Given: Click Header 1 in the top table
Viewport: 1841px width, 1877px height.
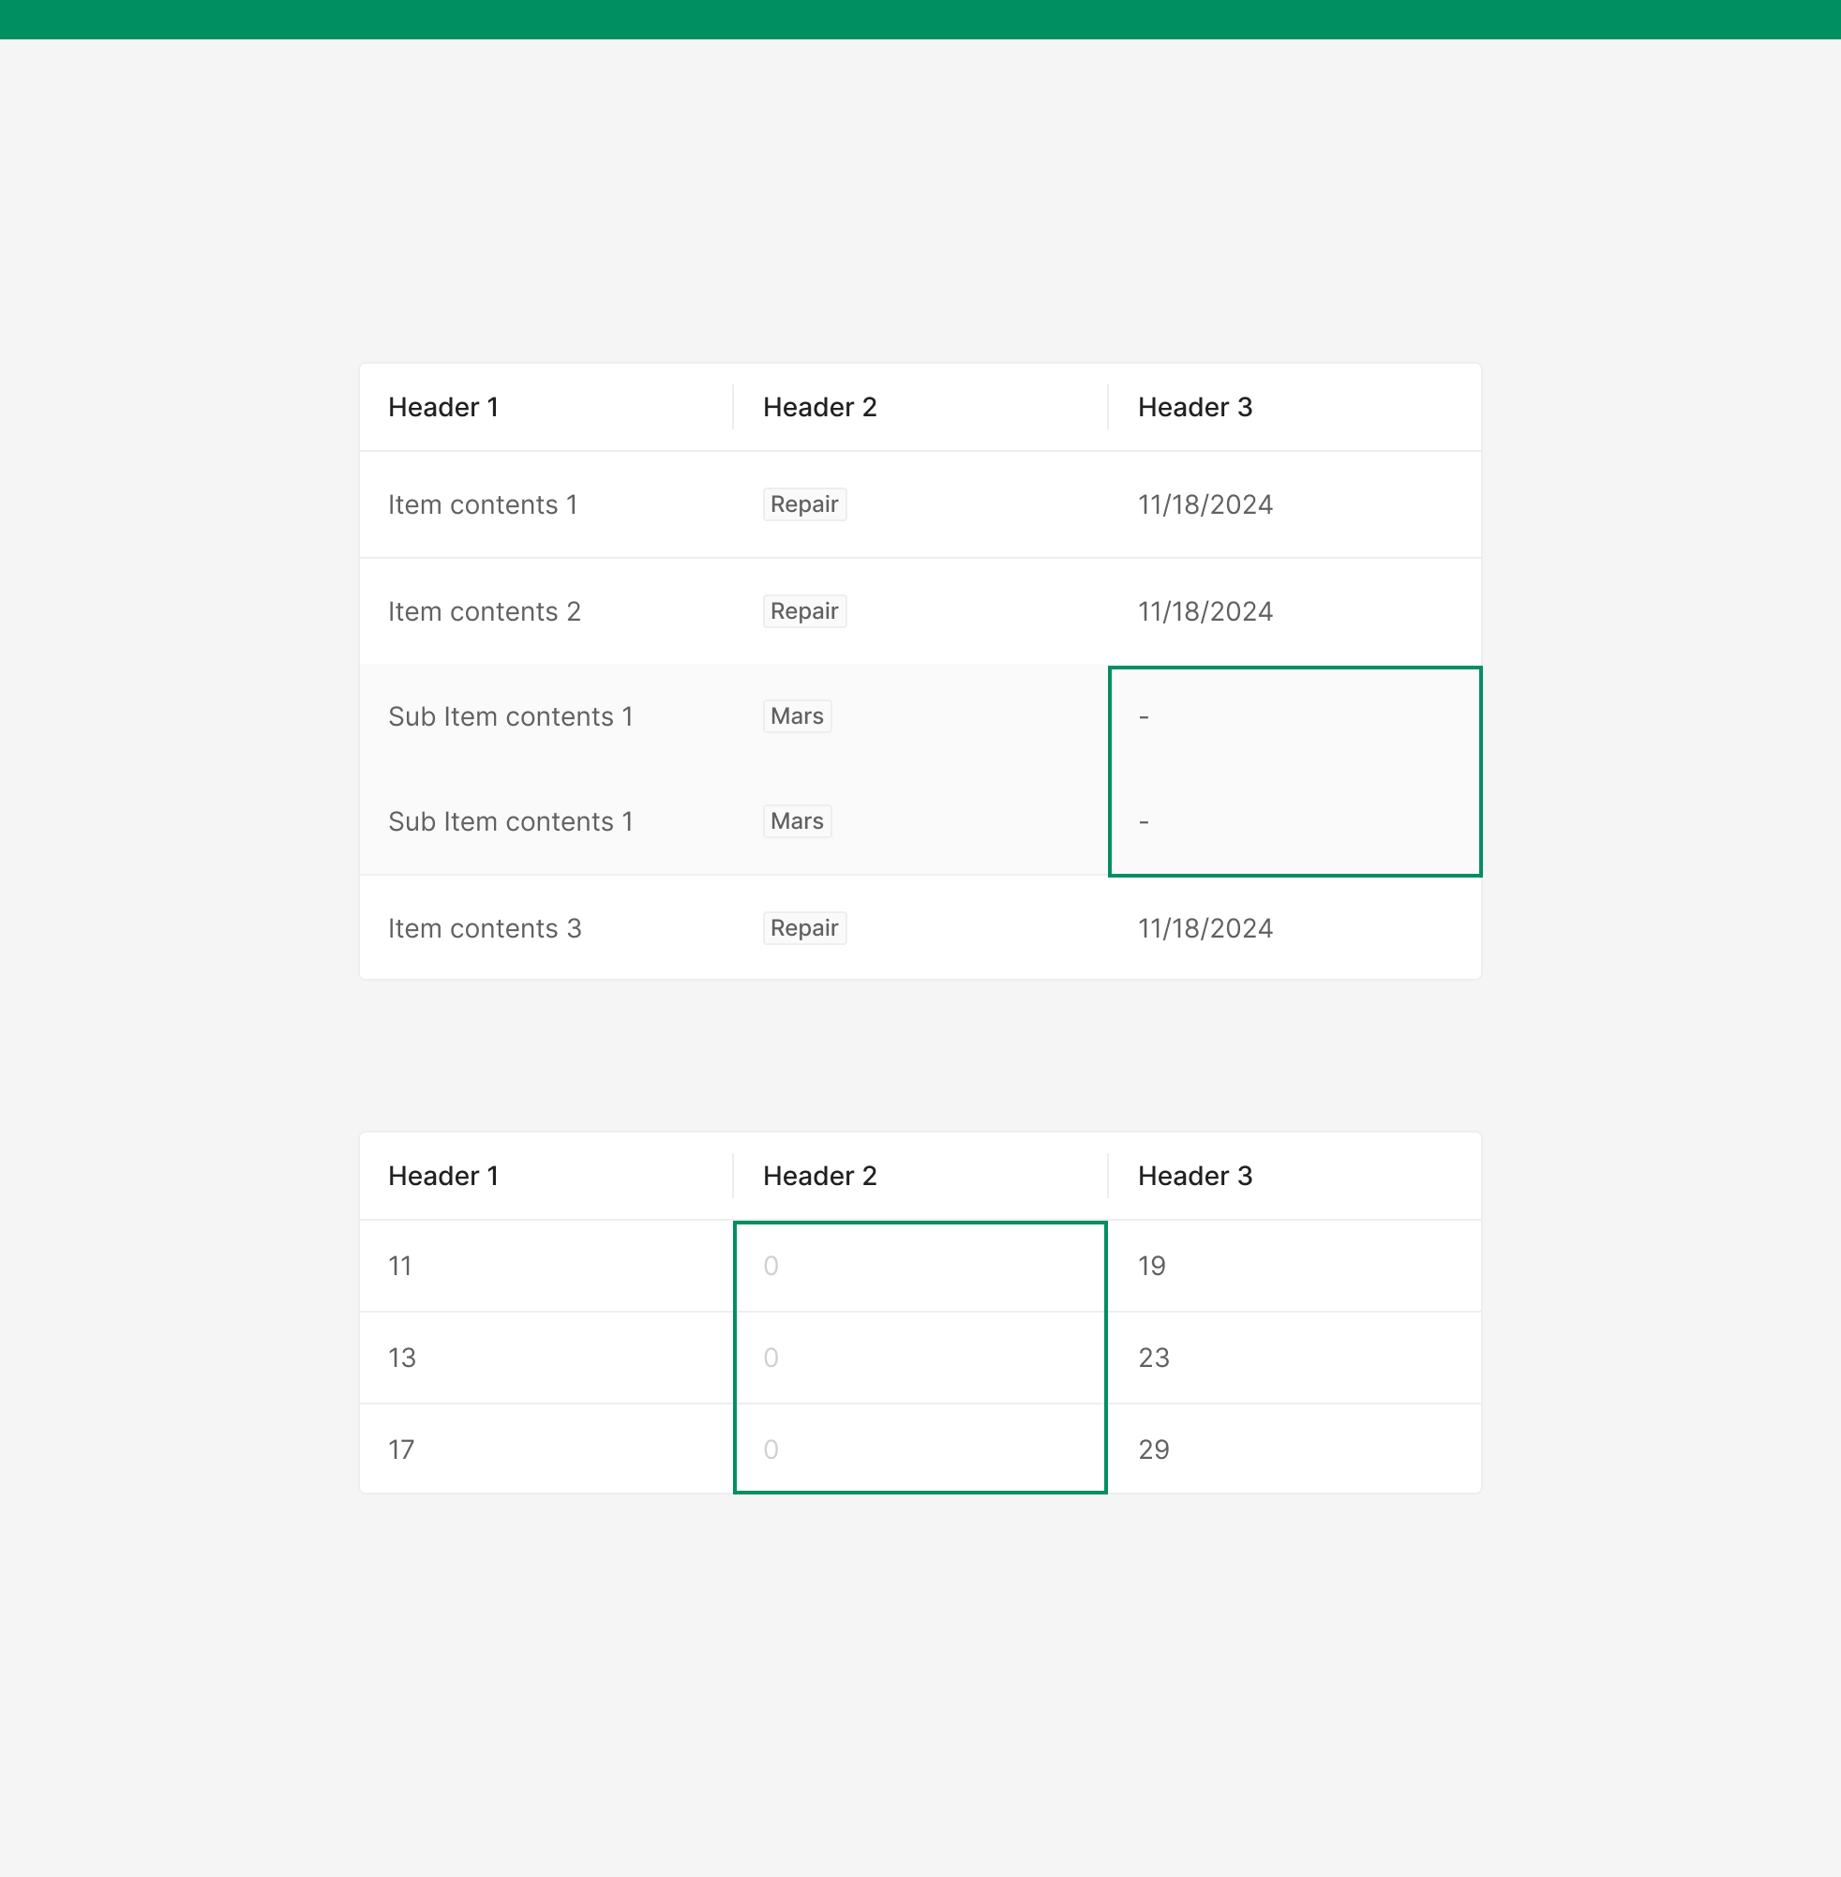Looking at the screenshot, I should click(x=442, y=407).
